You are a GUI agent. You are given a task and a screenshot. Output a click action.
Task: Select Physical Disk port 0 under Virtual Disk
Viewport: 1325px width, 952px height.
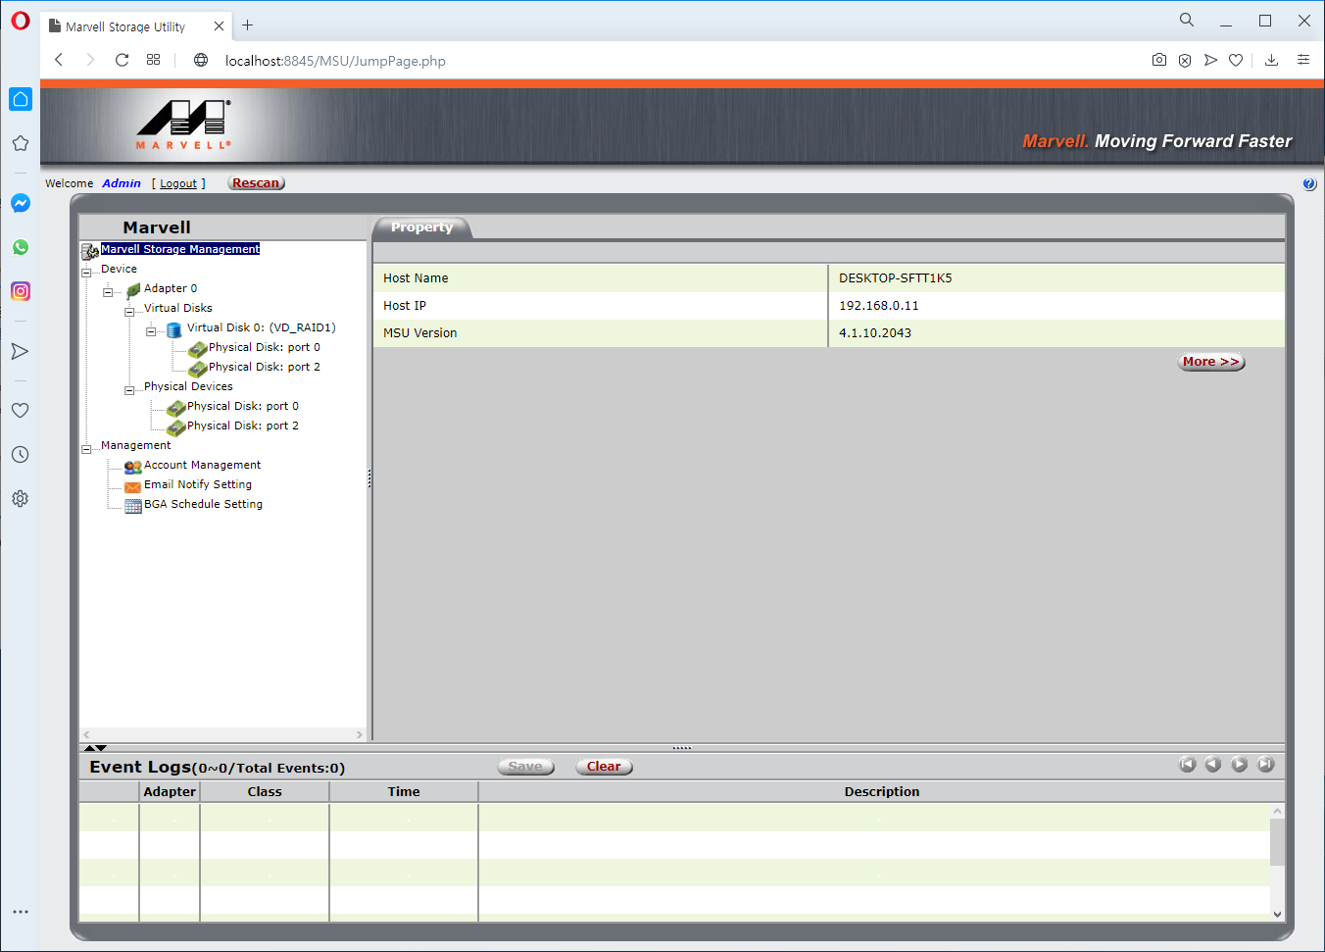[264, 347]
